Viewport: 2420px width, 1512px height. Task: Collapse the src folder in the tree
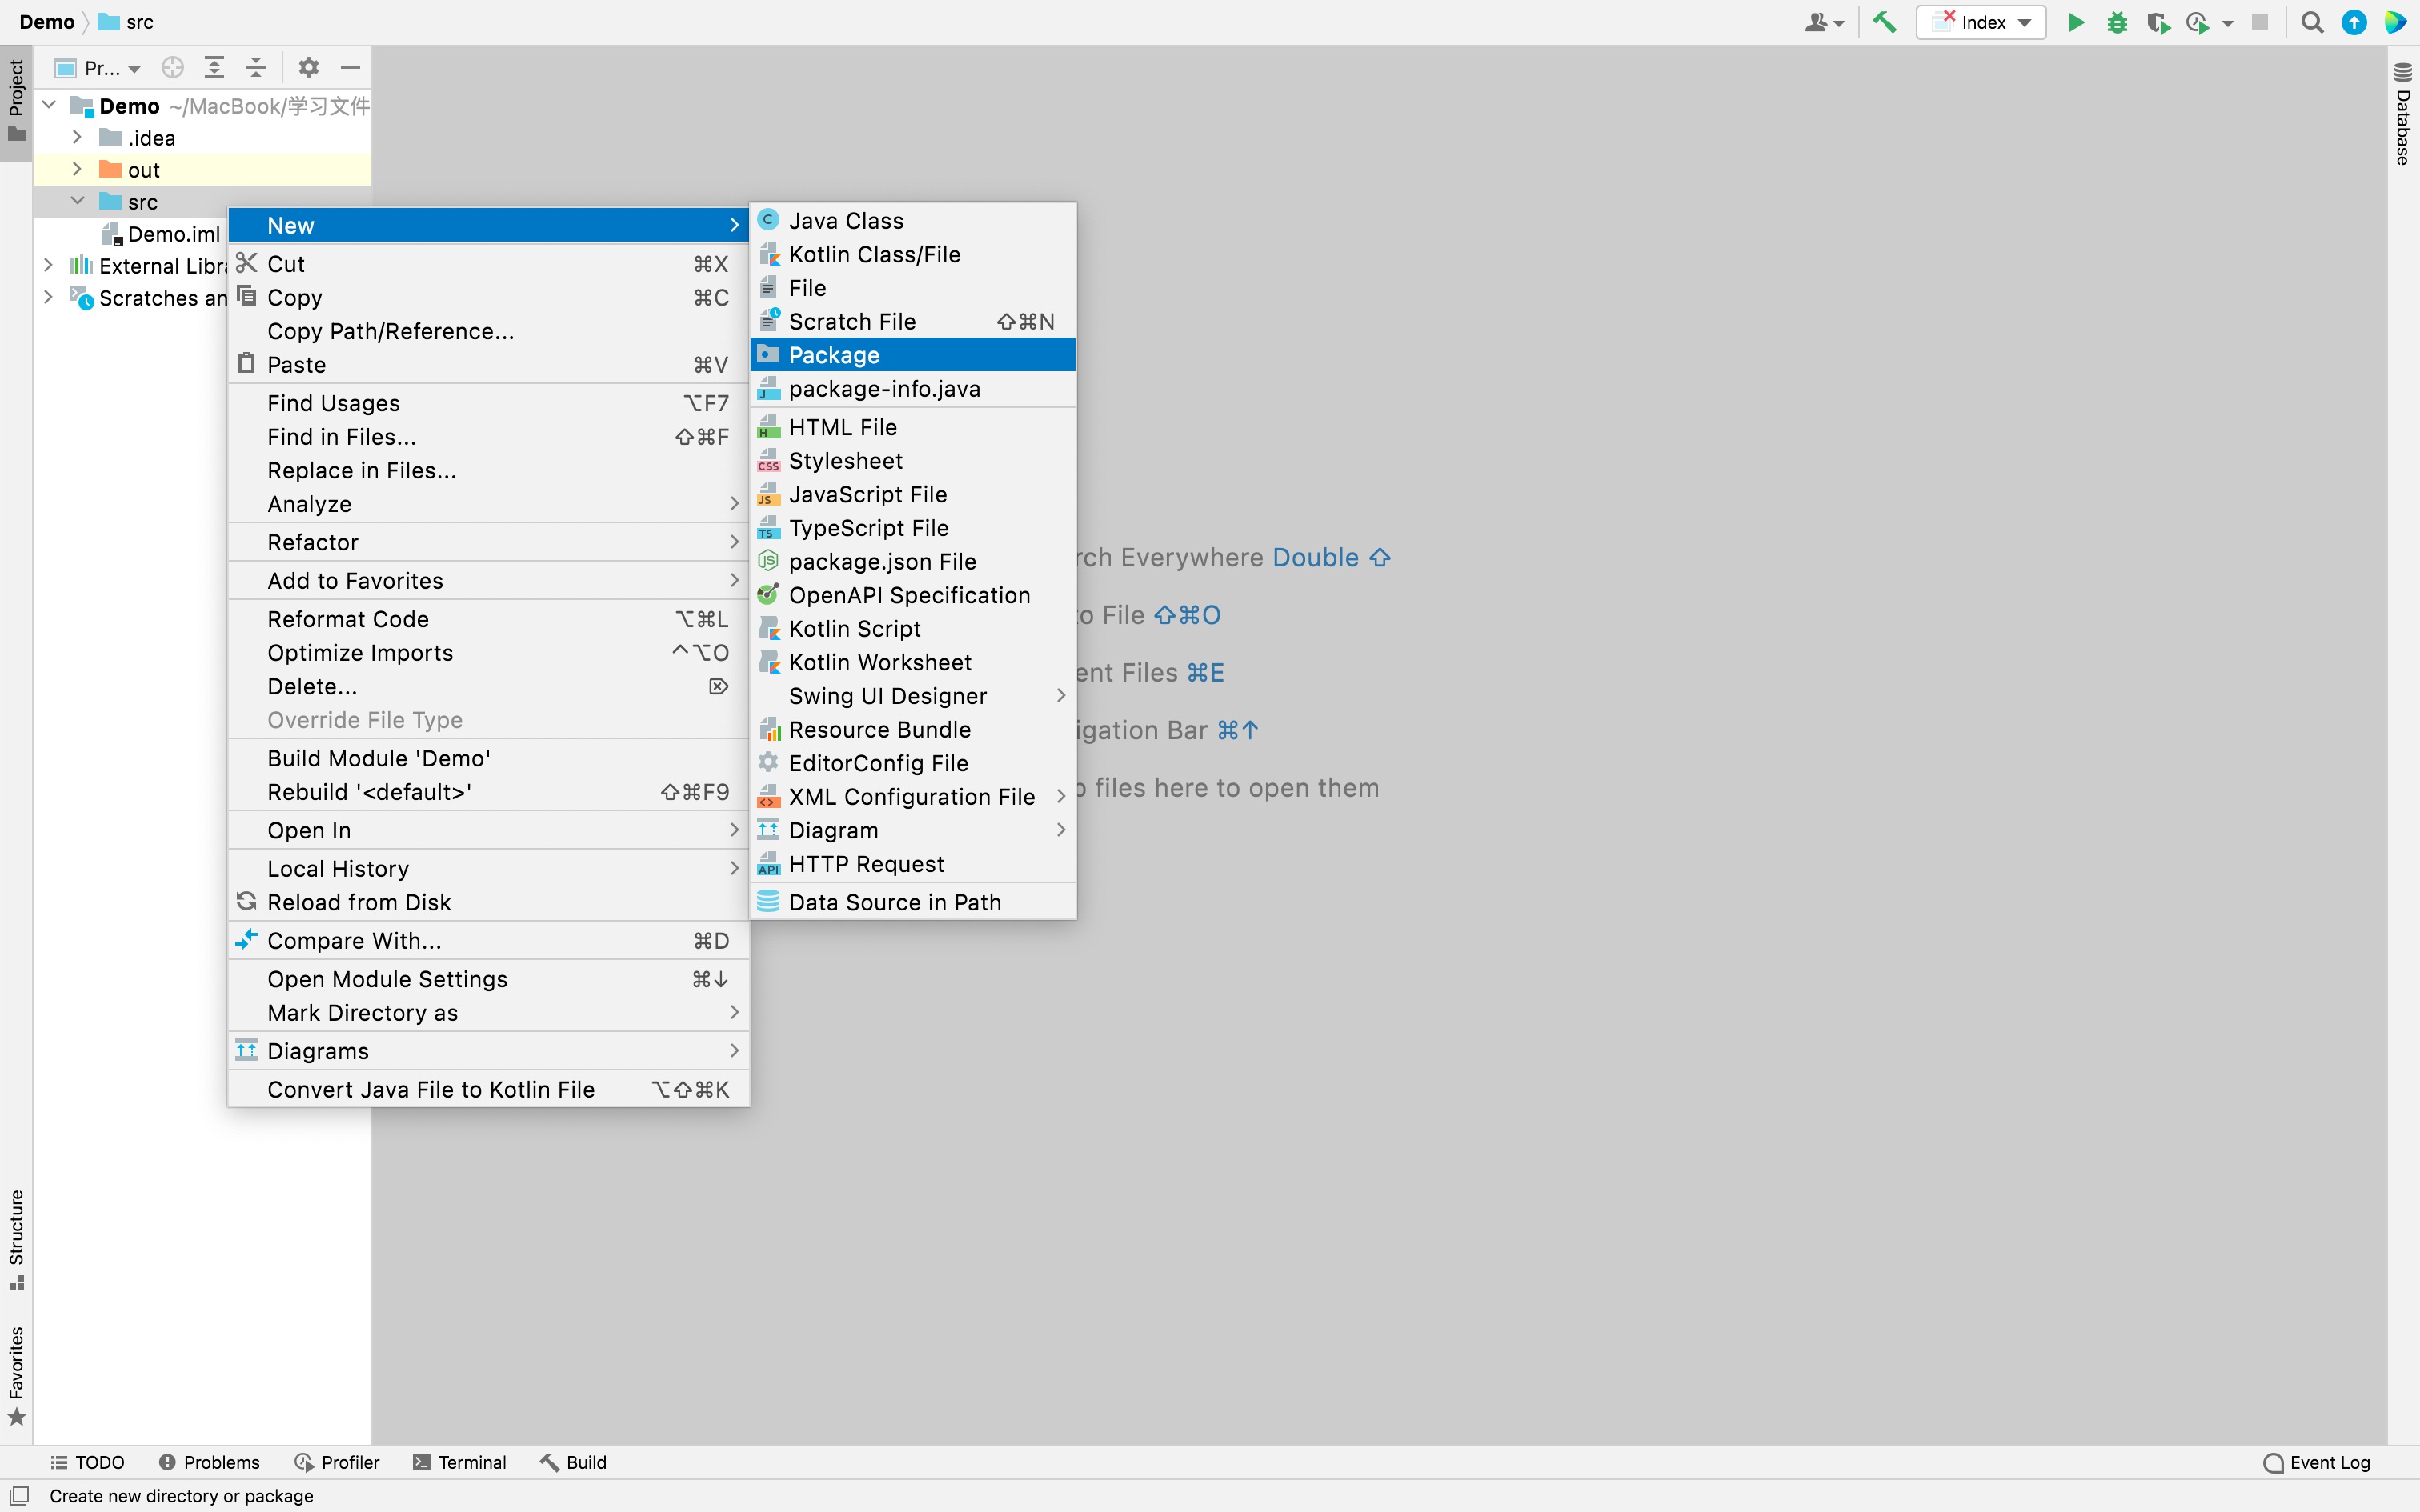tap(77, 201)
